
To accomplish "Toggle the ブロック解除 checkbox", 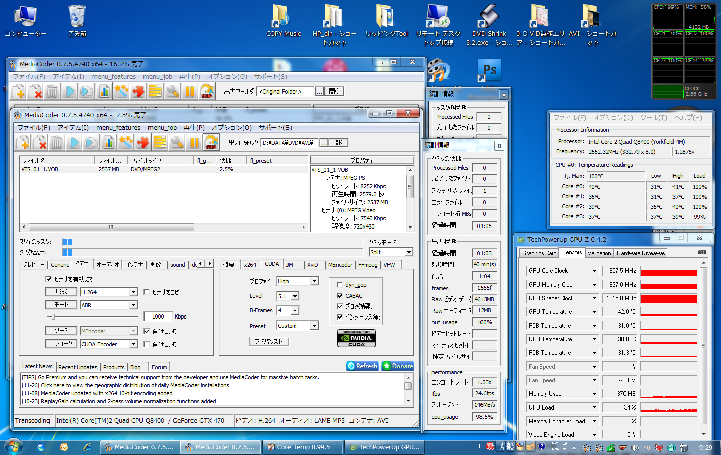I will point(340,306).
